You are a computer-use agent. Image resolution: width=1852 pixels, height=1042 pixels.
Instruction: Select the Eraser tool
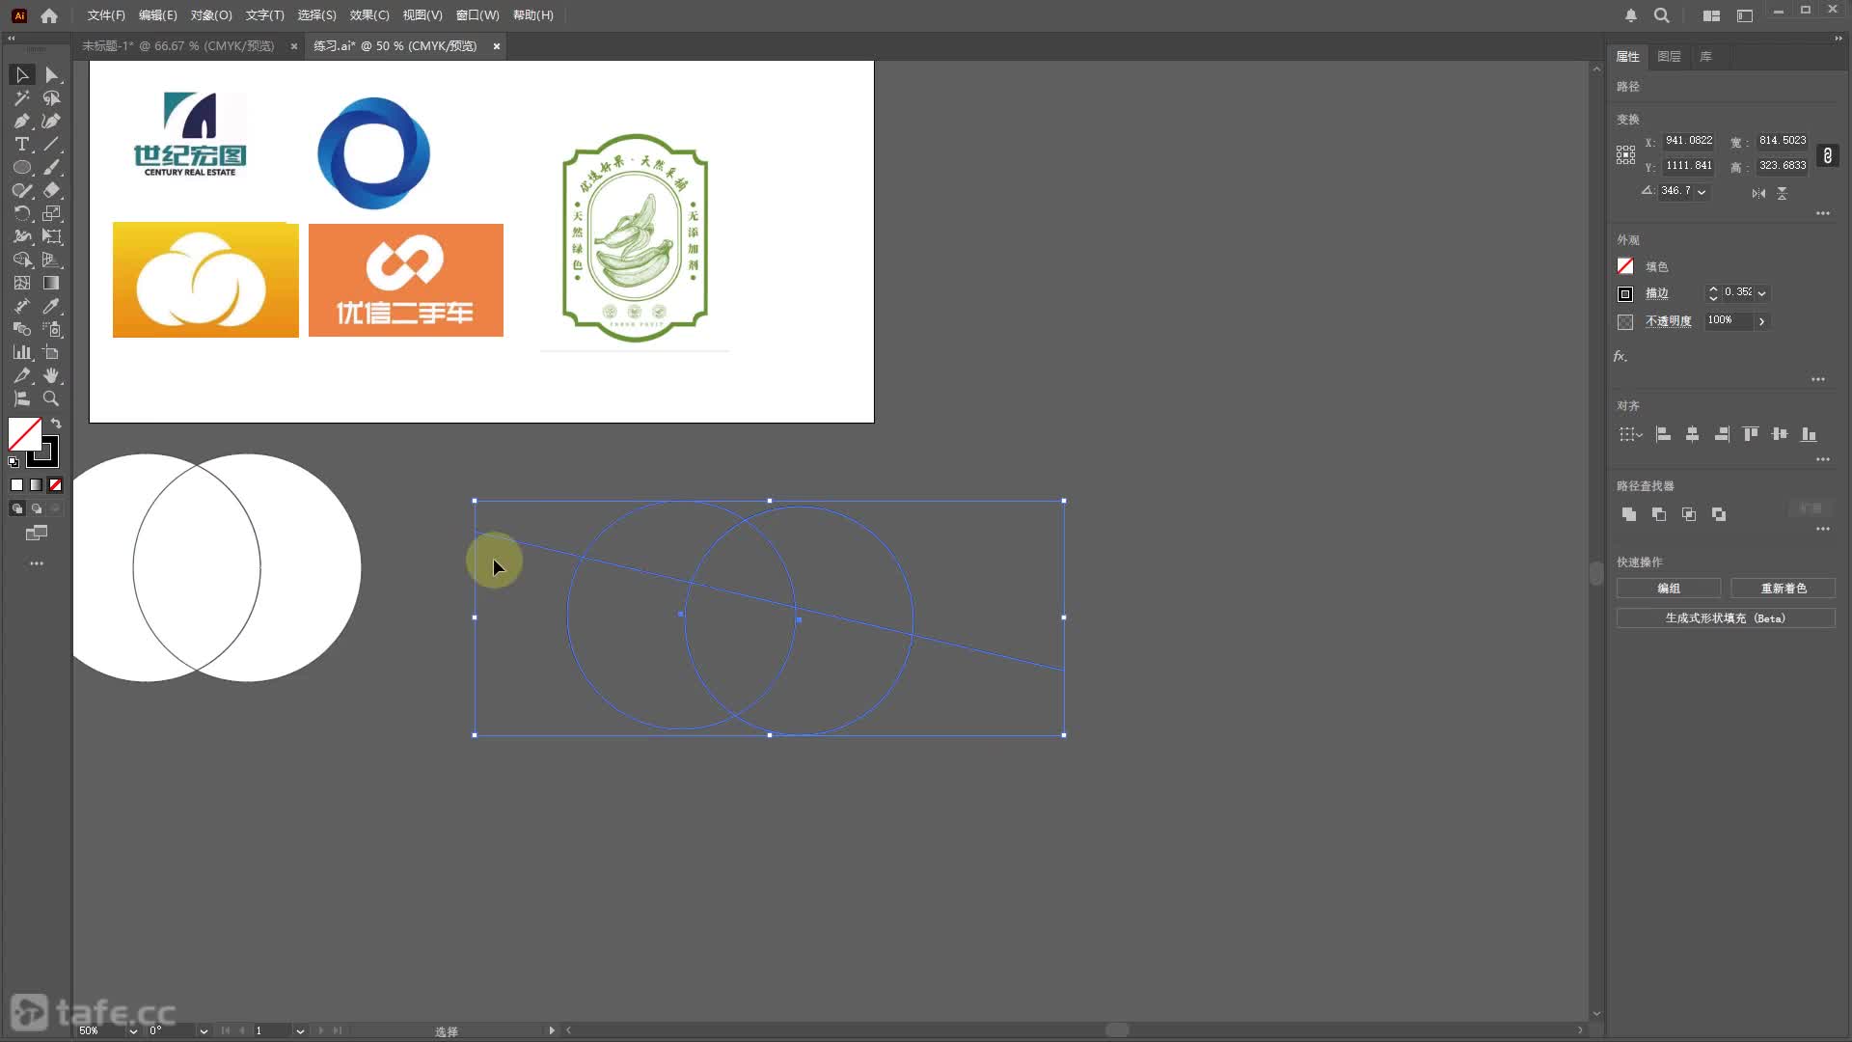pos(51,190)
